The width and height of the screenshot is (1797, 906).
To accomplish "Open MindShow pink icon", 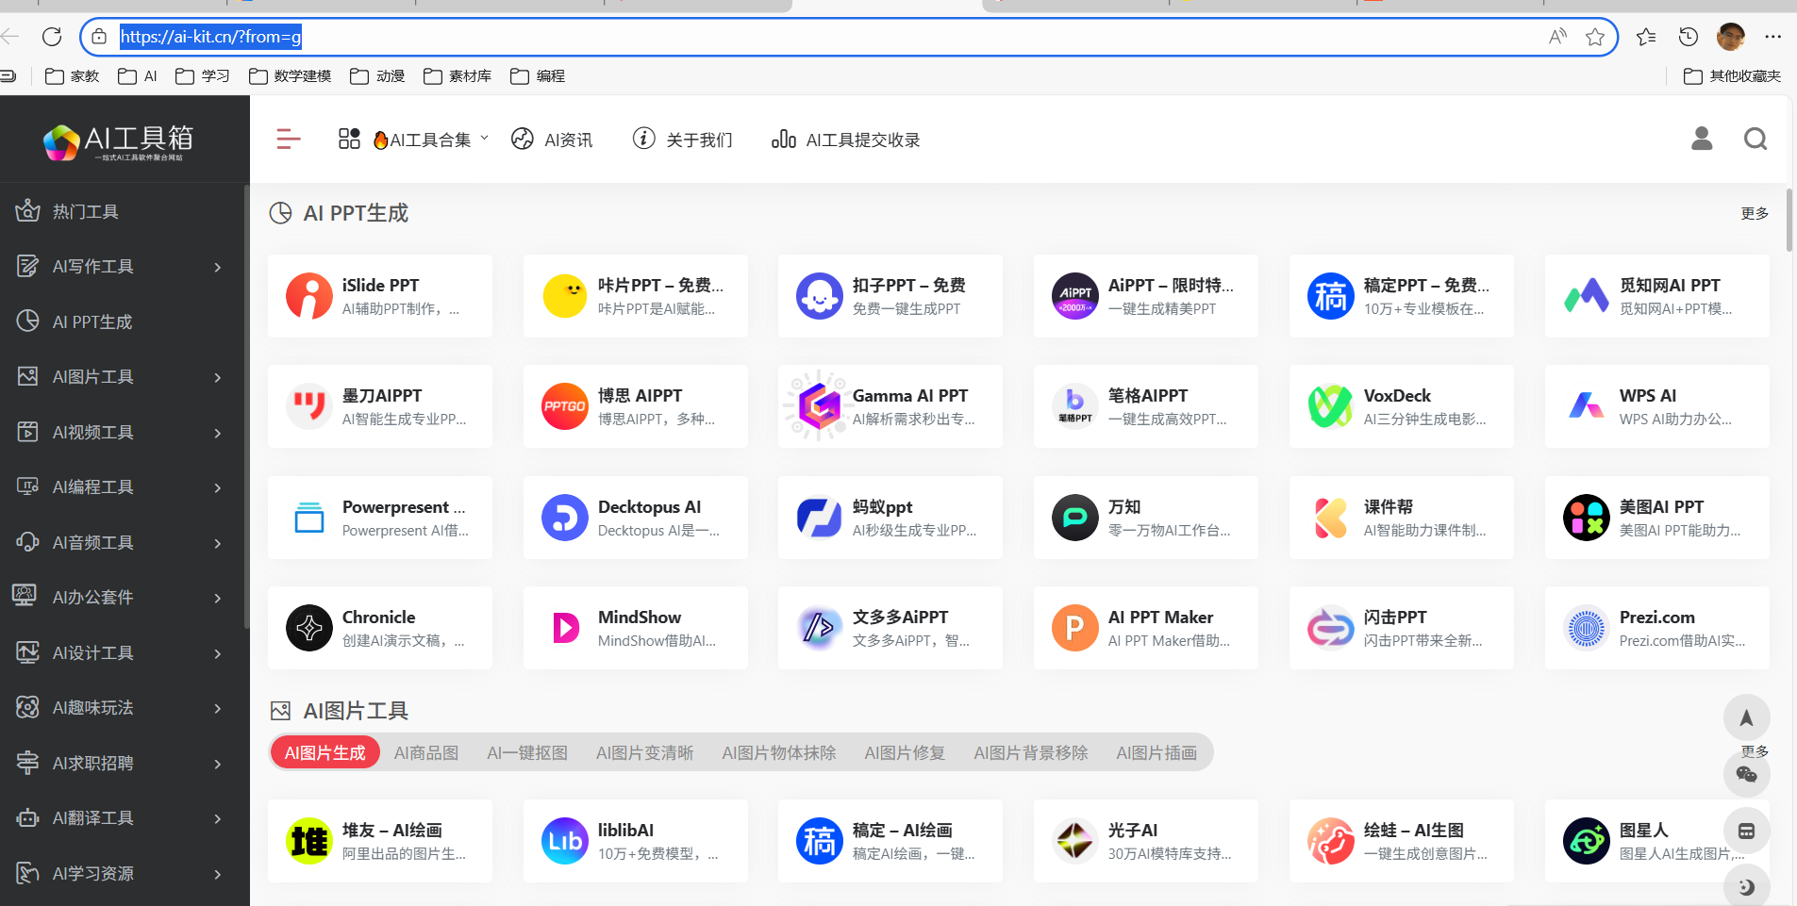I will tap(565, 628).
